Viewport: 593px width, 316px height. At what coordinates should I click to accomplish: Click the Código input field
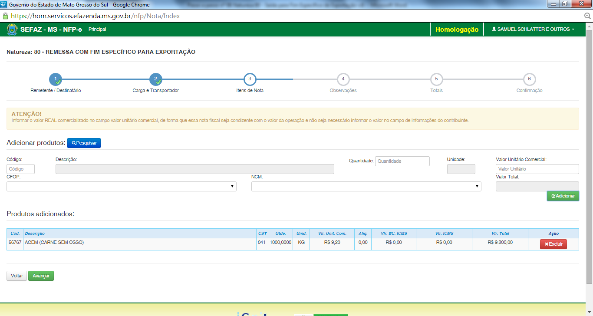20,169
